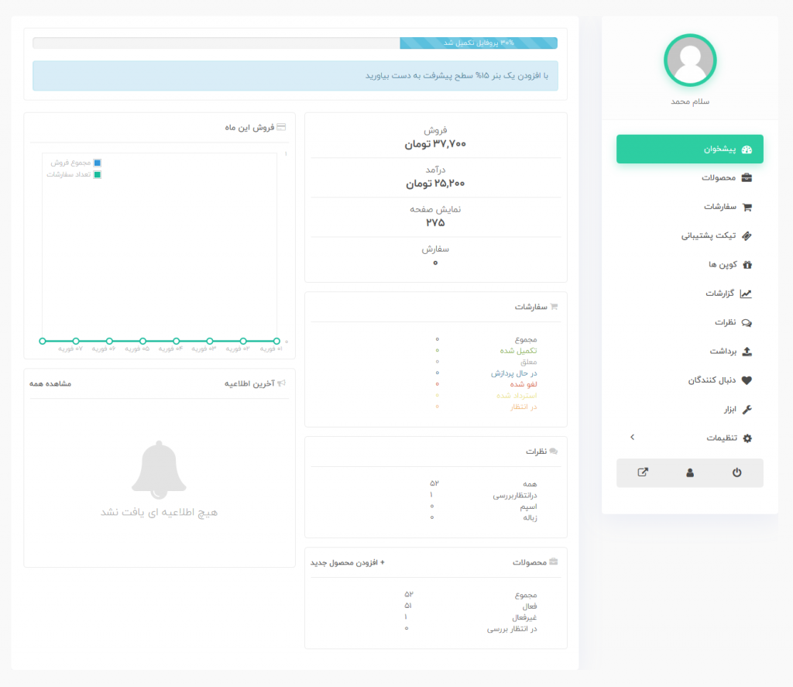The width and height of the screenshot is (793, 687).
Task: Click the power logout button in sidebar
Action: coord(736,472)
